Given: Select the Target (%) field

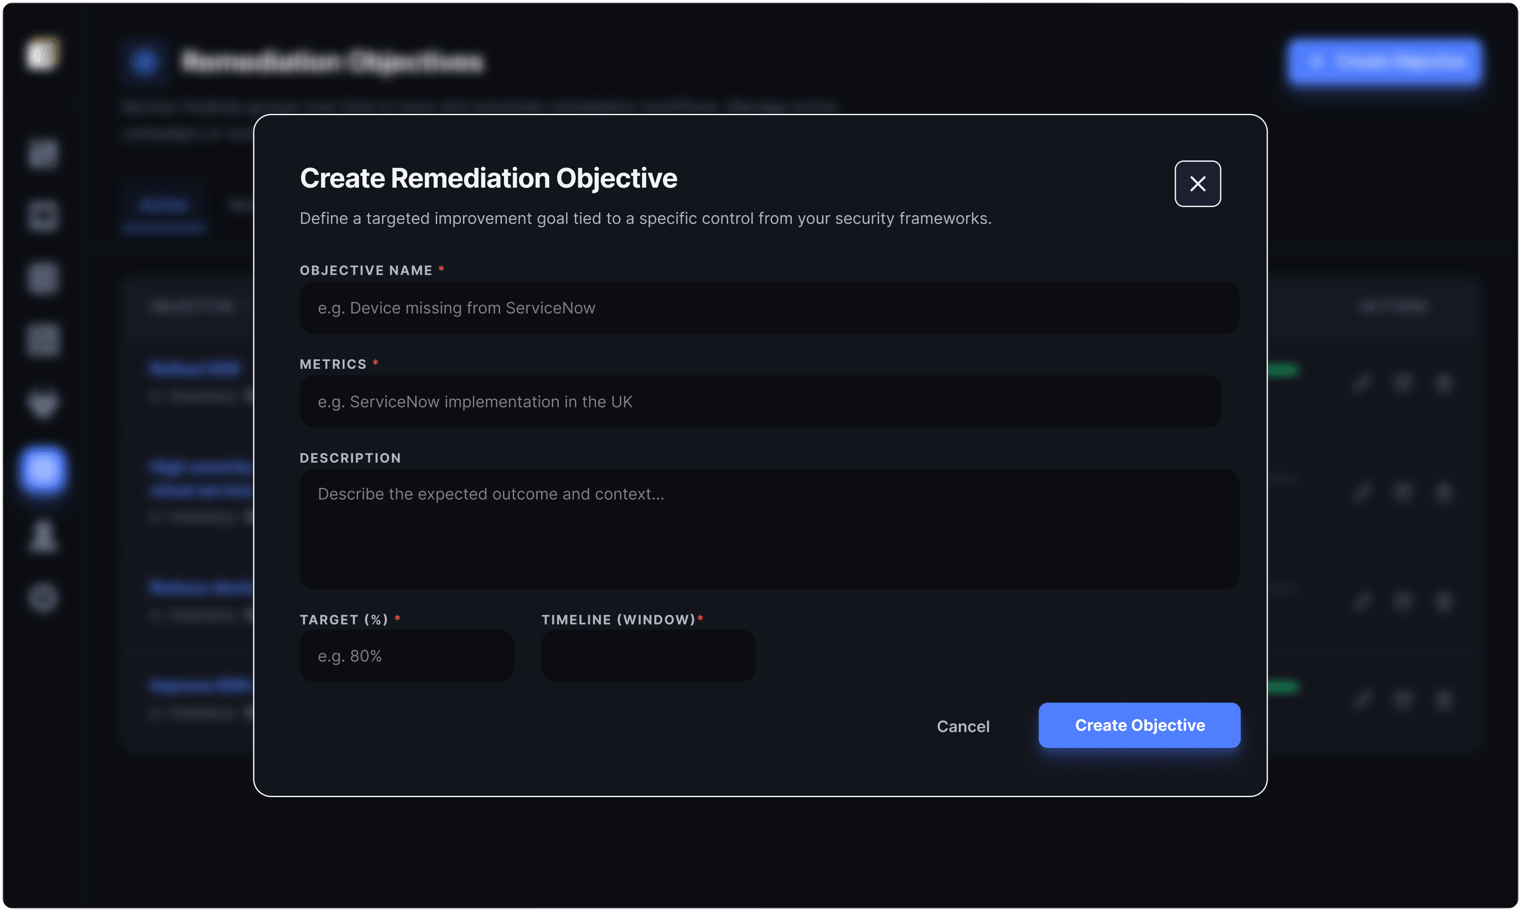Looking at the screenshot, I should pyautogui.click(x=406, y=656).
